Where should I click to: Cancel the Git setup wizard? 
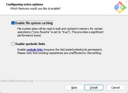click(x=116, y=88)
